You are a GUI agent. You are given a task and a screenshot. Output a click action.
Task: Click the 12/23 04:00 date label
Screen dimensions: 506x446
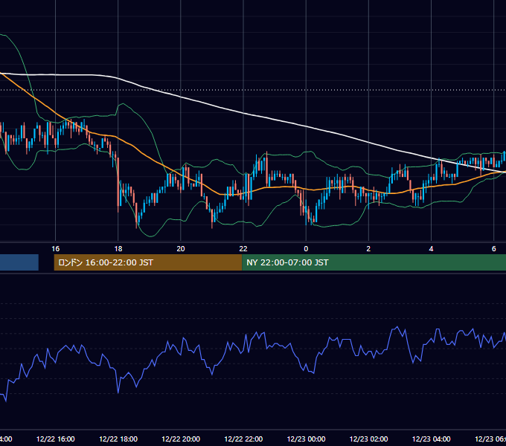(x=431, y=439)
